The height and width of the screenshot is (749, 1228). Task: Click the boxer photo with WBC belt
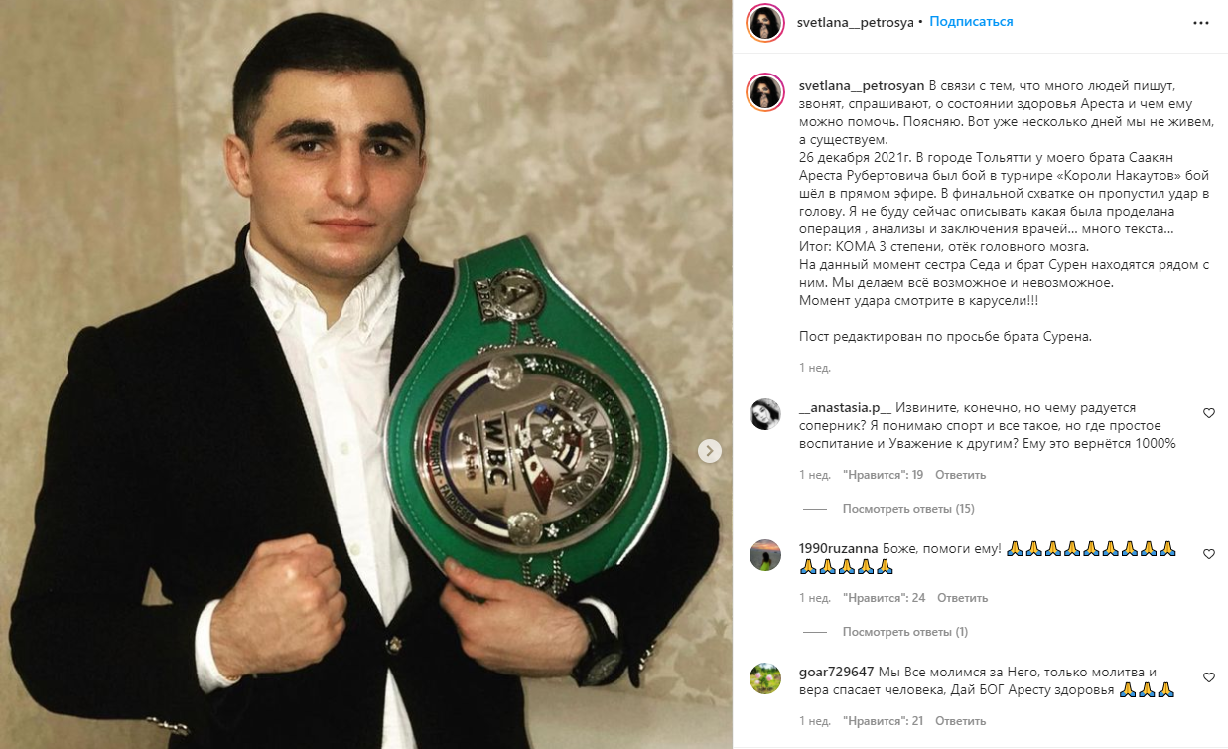[366, 374]
